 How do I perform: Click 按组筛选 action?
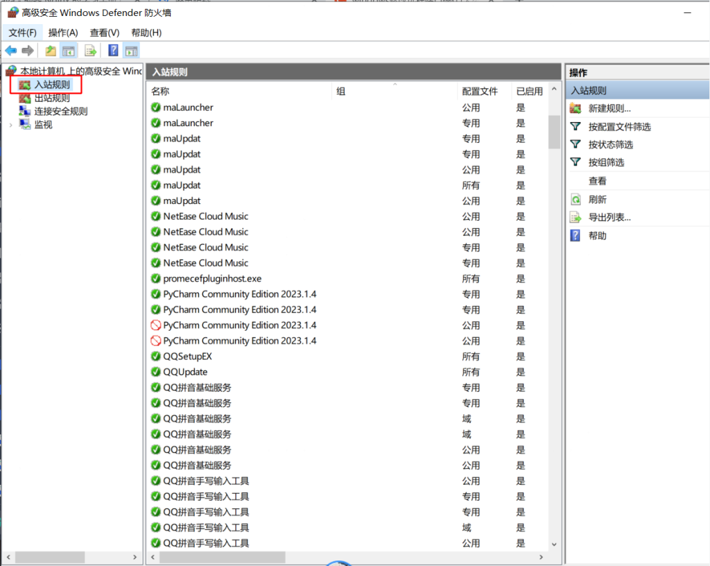(x=606, y=162)
